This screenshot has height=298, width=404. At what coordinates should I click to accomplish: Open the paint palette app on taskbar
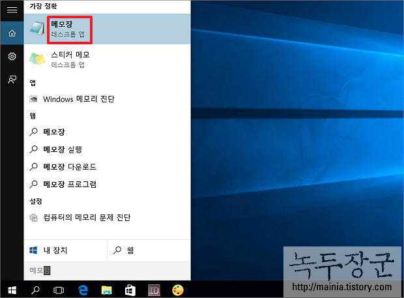(x=178, y=290)
